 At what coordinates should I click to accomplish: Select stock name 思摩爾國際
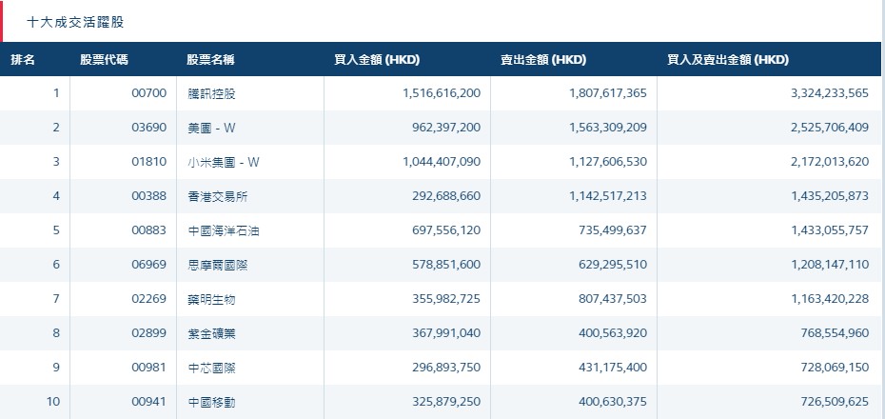pos(218,266)
